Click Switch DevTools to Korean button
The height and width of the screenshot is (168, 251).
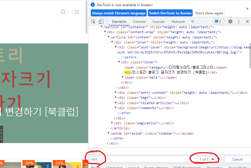coord(170,13)
